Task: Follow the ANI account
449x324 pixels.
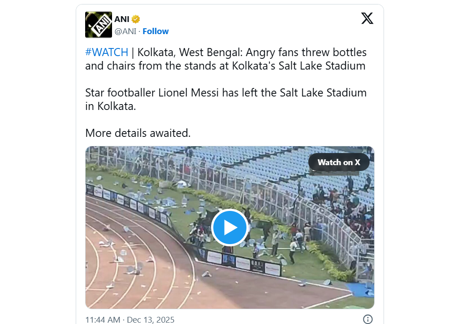Action: pos(155,31)
